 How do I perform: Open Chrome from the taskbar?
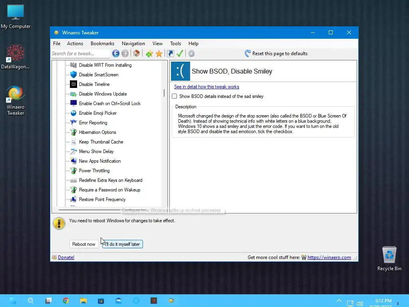(66, 301)
